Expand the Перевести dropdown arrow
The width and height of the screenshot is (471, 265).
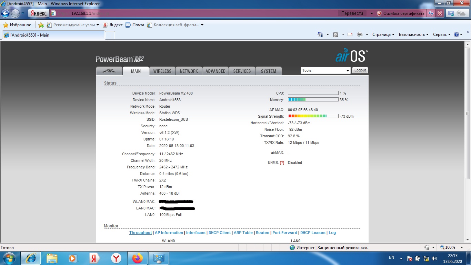372,13
